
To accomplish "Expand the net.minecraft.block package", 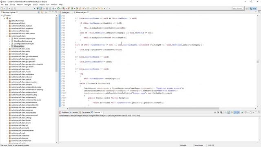I will pos(7,23).
